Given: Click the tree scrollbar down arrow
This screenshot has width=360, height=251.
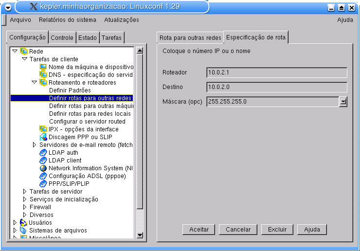Looking at the screenshot, I should 140,235.
